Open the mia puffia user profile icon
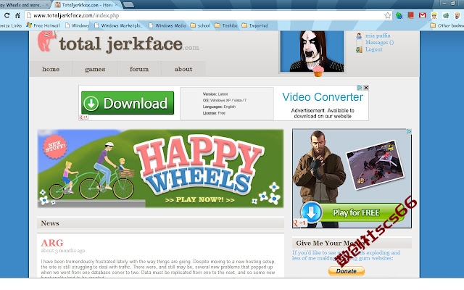The height and width of the screenshot is (290, 464). point(359,36)
